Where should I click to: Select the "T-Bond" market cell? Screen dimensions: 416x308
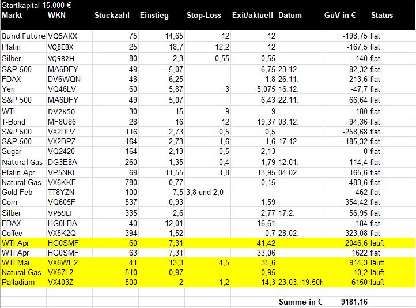(x=14, y=122)
